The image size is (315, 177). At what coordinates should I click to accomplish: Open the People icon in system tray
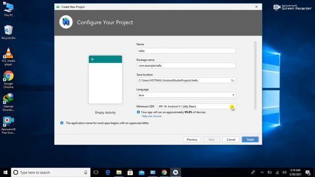click(253, 173)
